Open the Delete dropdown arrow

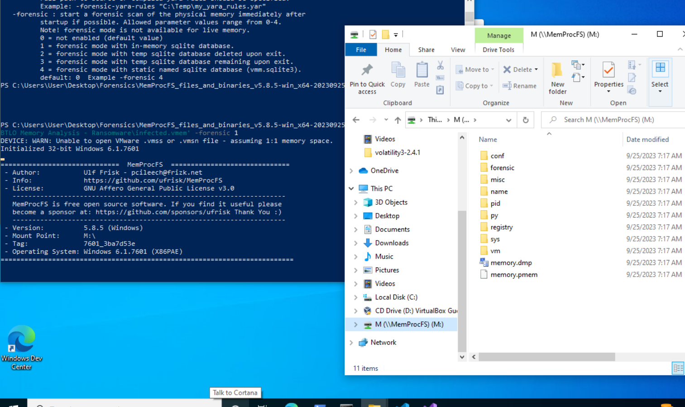537,70
